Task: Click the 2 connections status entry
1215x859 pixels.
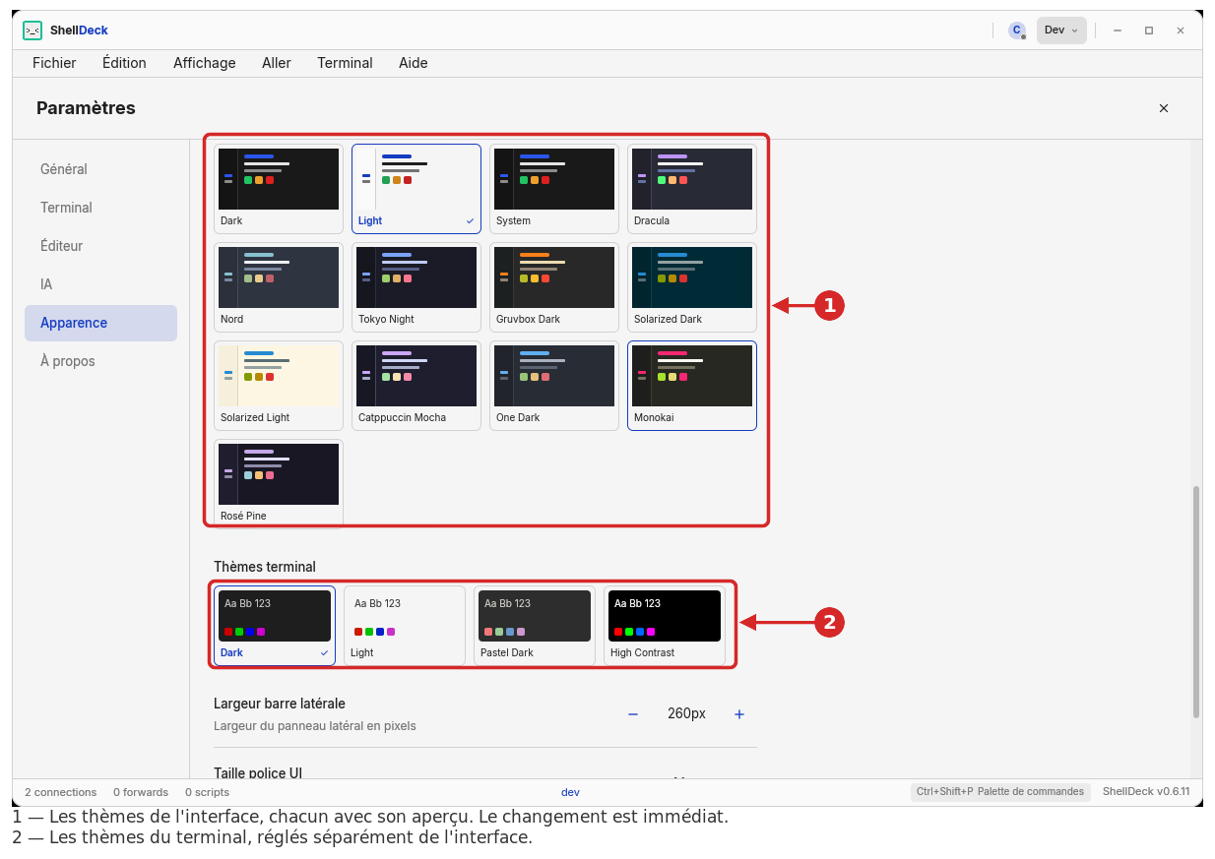Action: tap(61, 792)
